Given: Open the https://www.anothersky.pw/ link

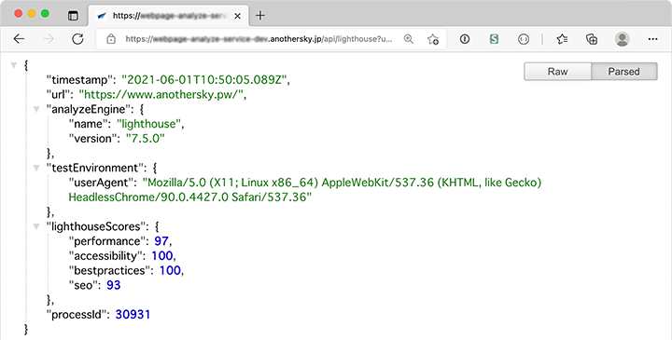Looking at the screenshot, I should point(161,94).
